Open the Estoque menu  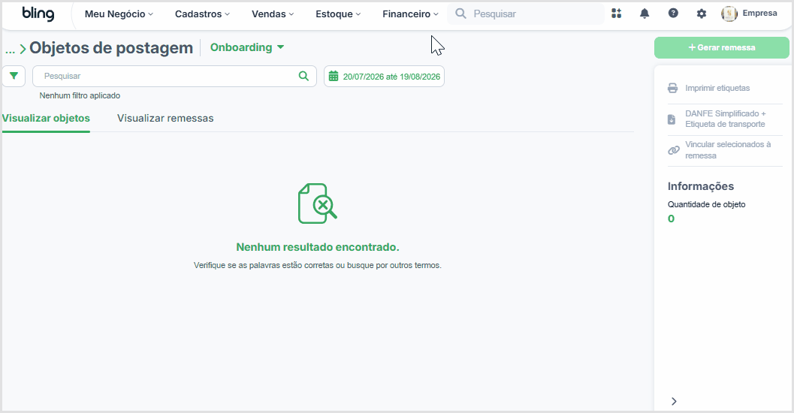click(338, 14)
